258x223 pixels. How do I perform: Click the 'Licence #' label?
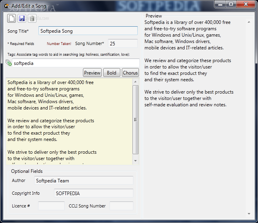21,206
